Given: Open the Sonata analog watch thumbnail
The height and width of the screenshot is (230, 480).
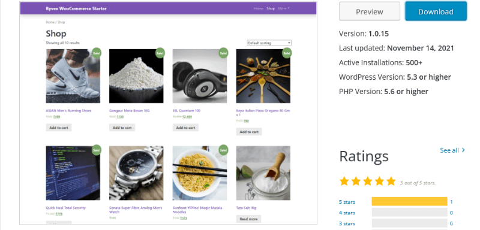Looking at the screenshot, I should 136,173.
